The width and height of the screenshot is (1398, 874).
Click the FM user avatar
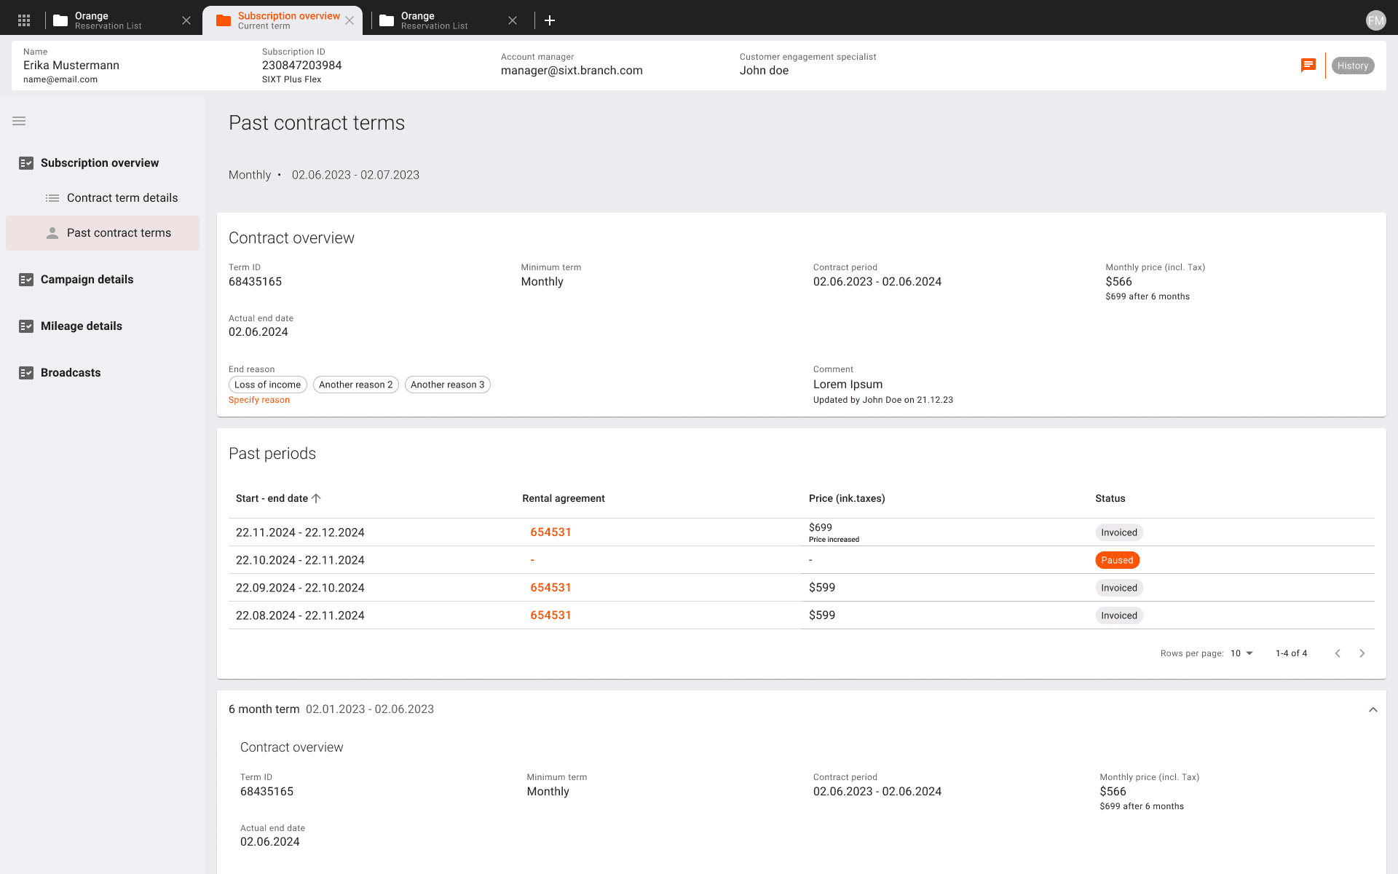point(1375,20)
